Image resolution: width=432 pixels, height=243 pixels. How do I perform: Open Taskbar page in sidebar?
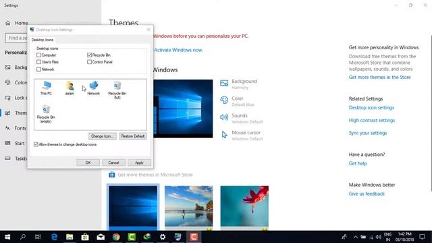16,159
